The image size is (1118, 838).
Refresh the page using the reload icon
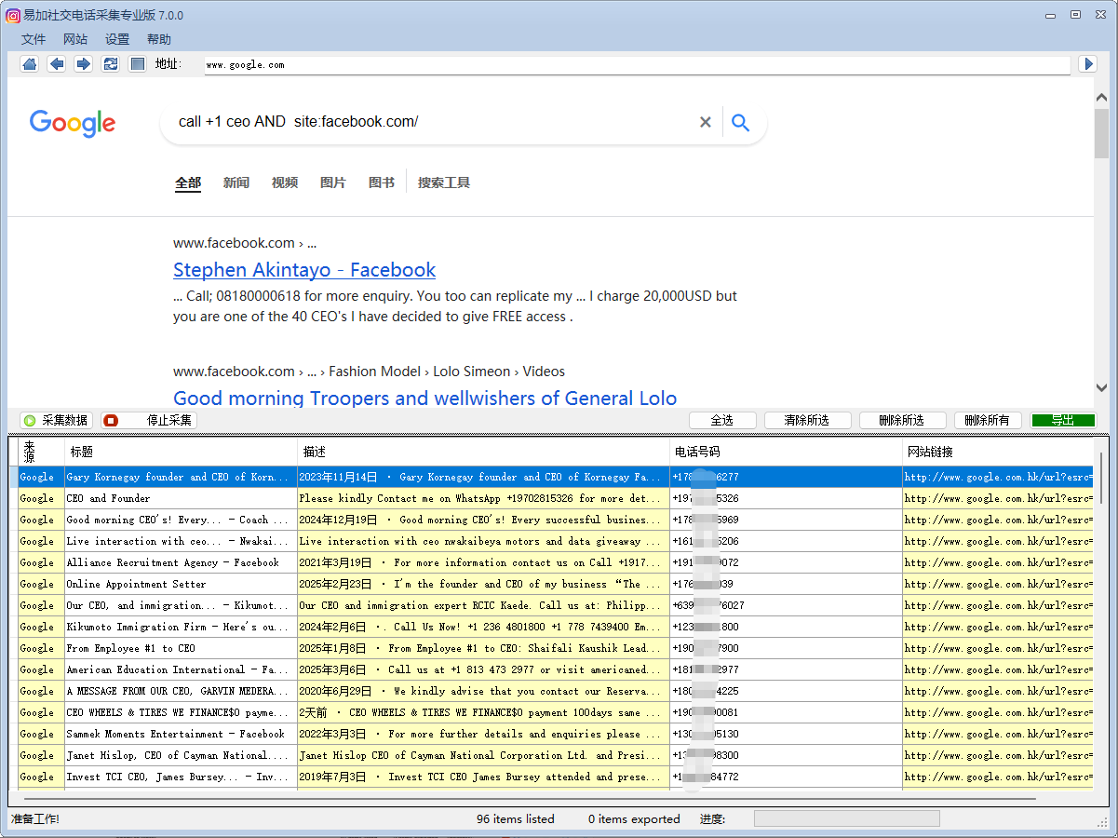click(111, 64)
